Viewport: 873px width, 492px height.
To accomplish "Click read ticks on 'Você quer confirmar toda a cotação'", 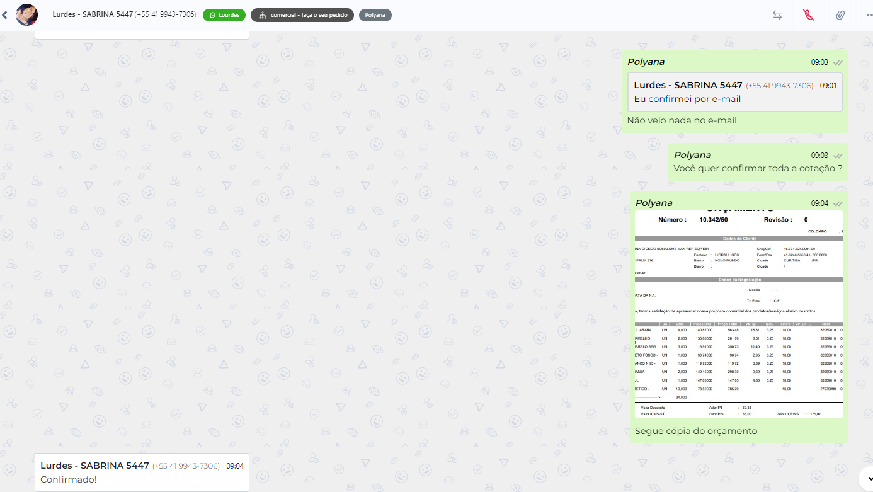I will point(838,156).
